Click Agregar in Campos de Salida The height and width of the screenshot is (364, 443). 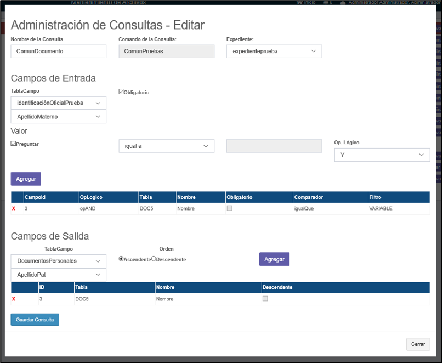tap(274, 259)
